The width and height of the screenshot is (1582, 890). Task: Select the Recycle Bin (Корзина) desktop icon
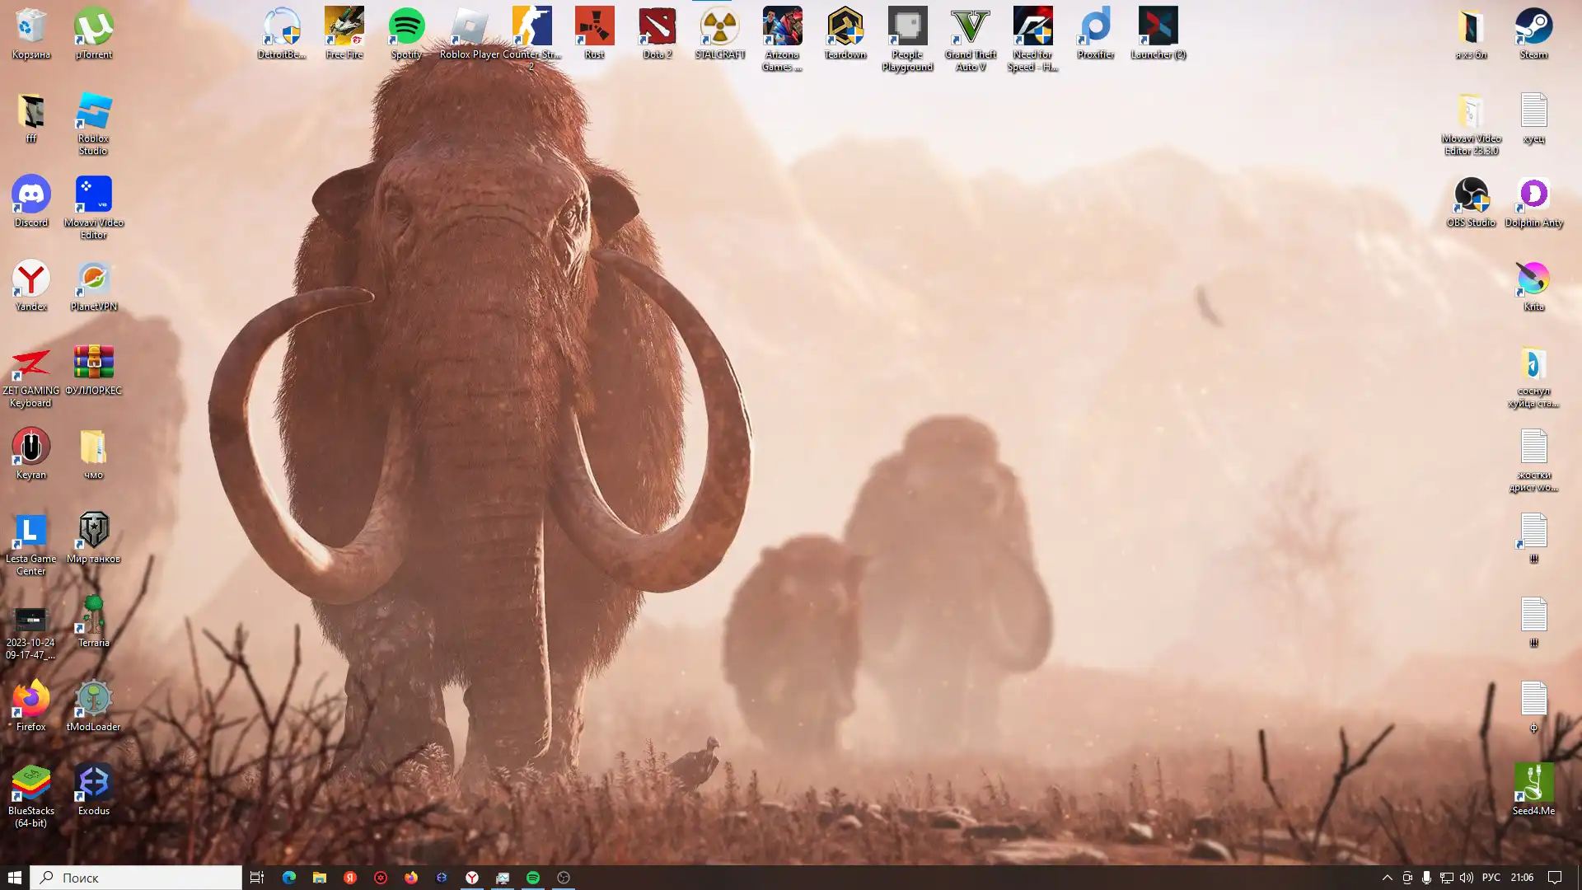[x=30, y=34]
